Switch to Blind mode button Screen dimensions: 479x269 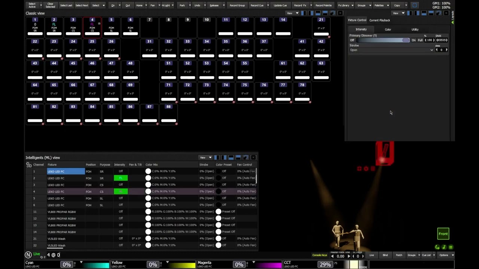coord(385,255)
